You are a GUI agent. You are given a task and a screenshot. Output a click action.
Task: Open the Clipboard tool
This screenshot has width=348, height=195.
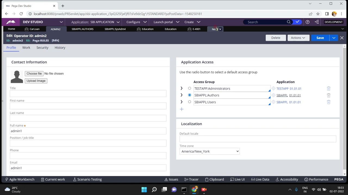(x=215, y=179)
